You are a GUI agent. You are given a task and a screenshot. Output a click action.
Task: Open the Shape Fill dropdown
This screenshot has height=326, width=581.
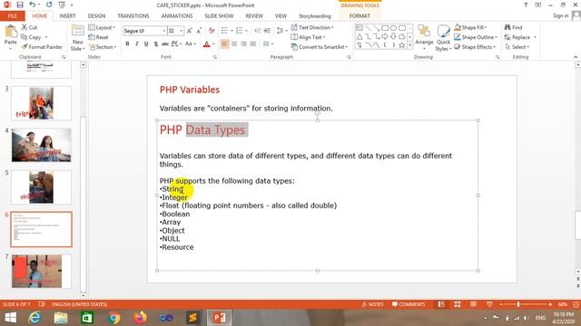[x=470, y=27]
